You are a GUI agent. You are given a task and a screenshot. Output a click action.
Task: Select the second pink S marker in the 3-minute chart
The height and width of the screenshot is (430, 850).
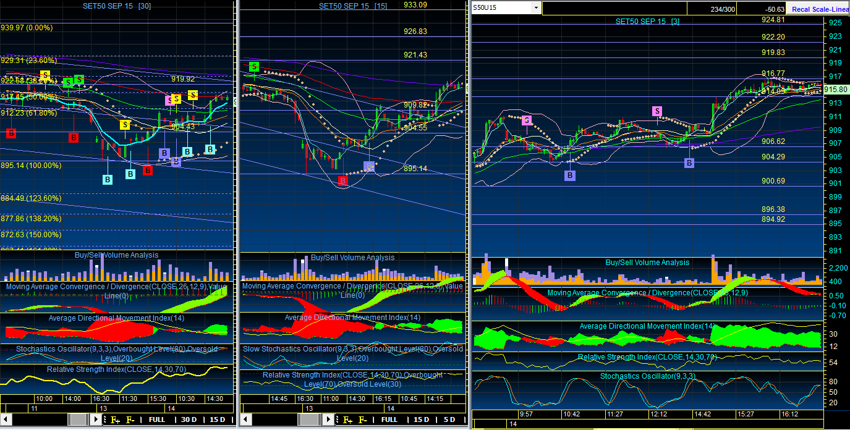click(x=657, y=111)
